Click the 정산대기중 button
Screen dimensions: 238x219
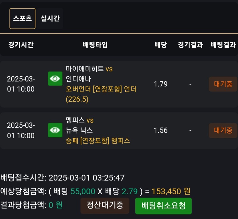[105, 206]
